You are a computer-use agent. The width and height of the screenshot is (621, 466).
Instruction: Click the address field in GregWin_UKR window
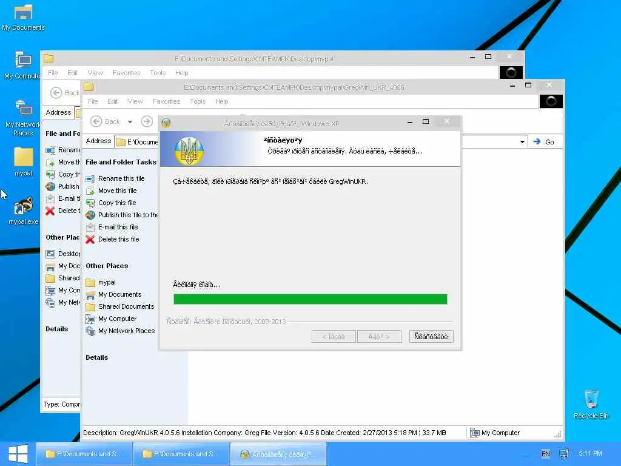click(136, 141)
